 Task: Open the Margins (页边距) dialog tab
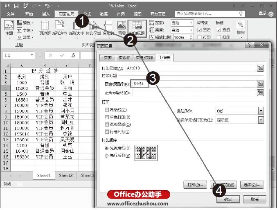point(124,58)
